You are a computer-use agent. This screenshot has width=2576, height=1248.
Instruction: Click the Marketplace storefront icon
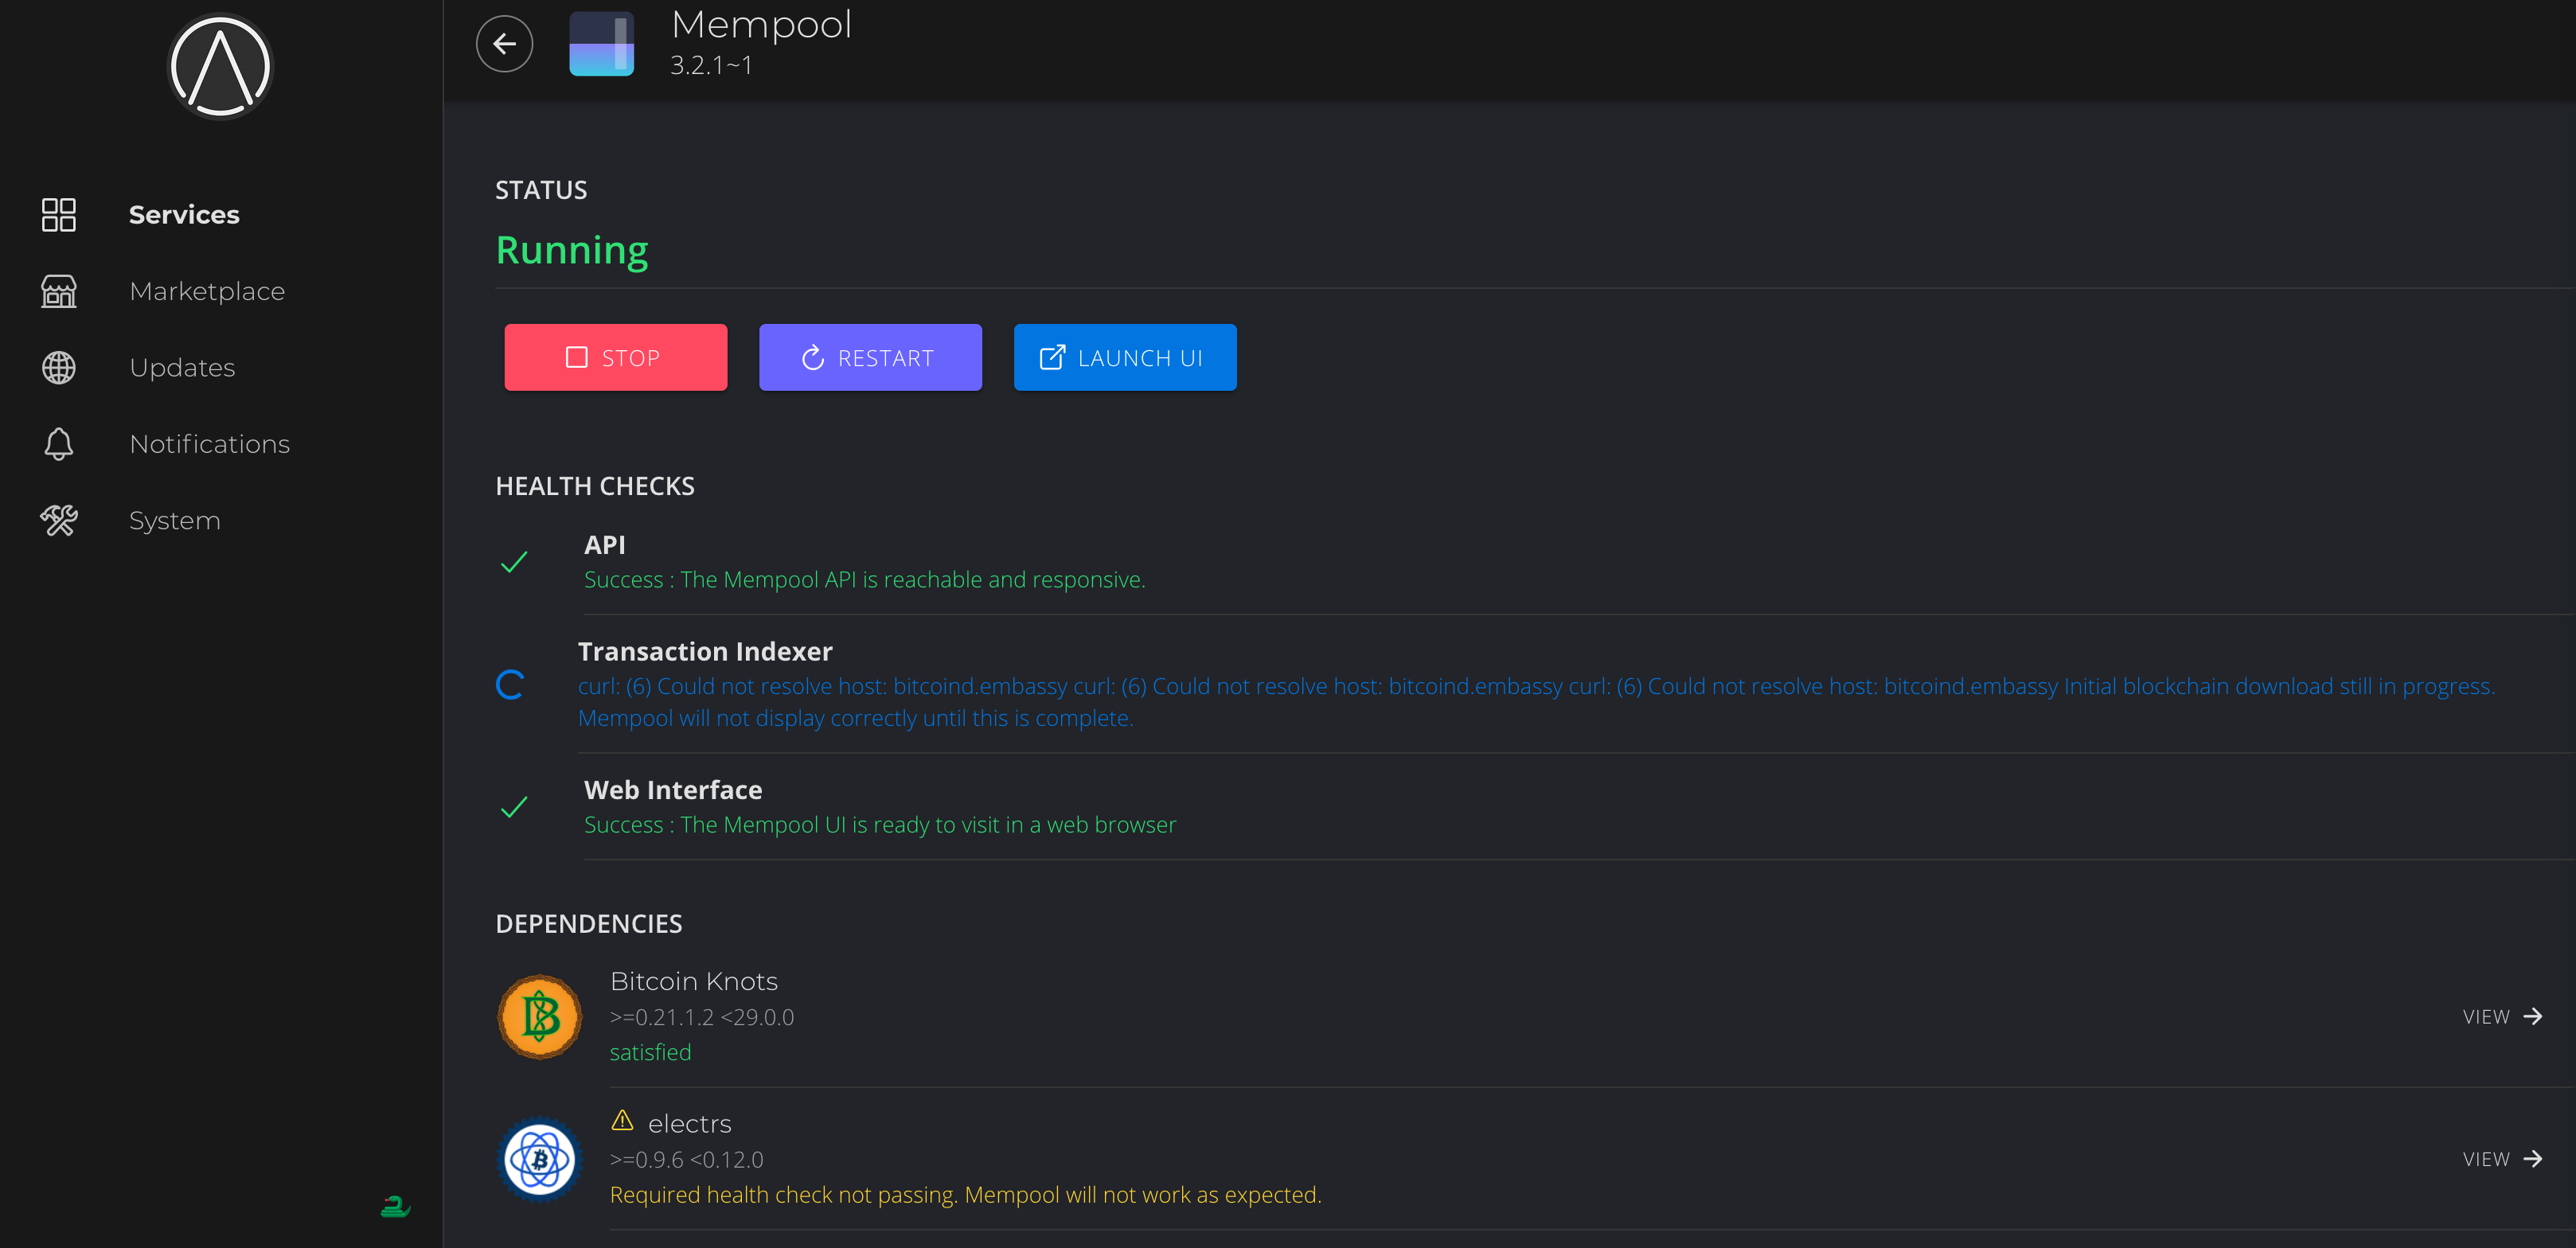(58, 291)
